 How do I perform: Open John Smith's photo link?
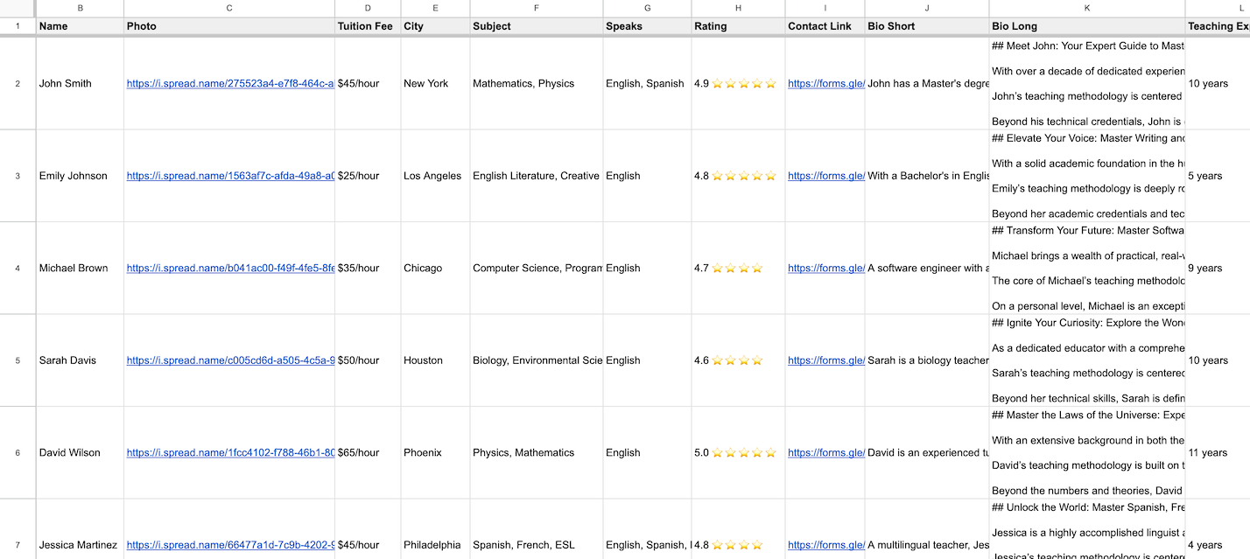click(230, 84)
